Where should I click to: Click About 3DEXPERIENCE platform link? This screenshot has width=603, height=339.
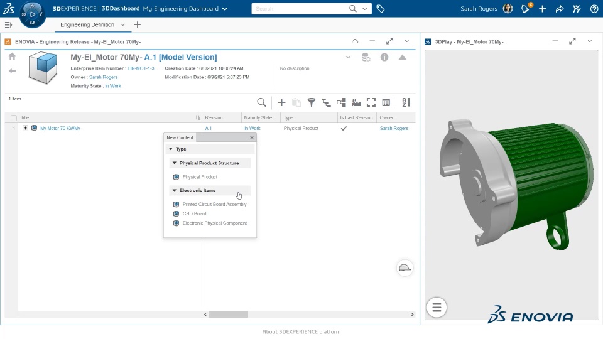pos(301,331)
